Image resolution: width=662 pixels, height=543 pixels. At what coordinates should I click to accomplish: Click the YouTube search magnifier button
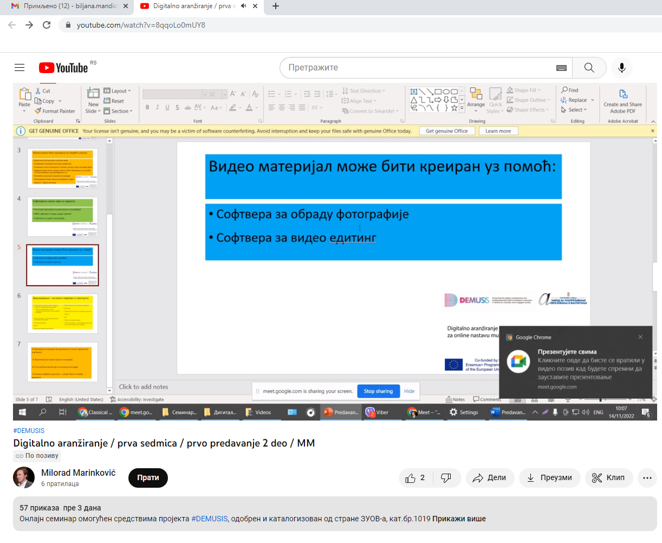pos(589,68)
